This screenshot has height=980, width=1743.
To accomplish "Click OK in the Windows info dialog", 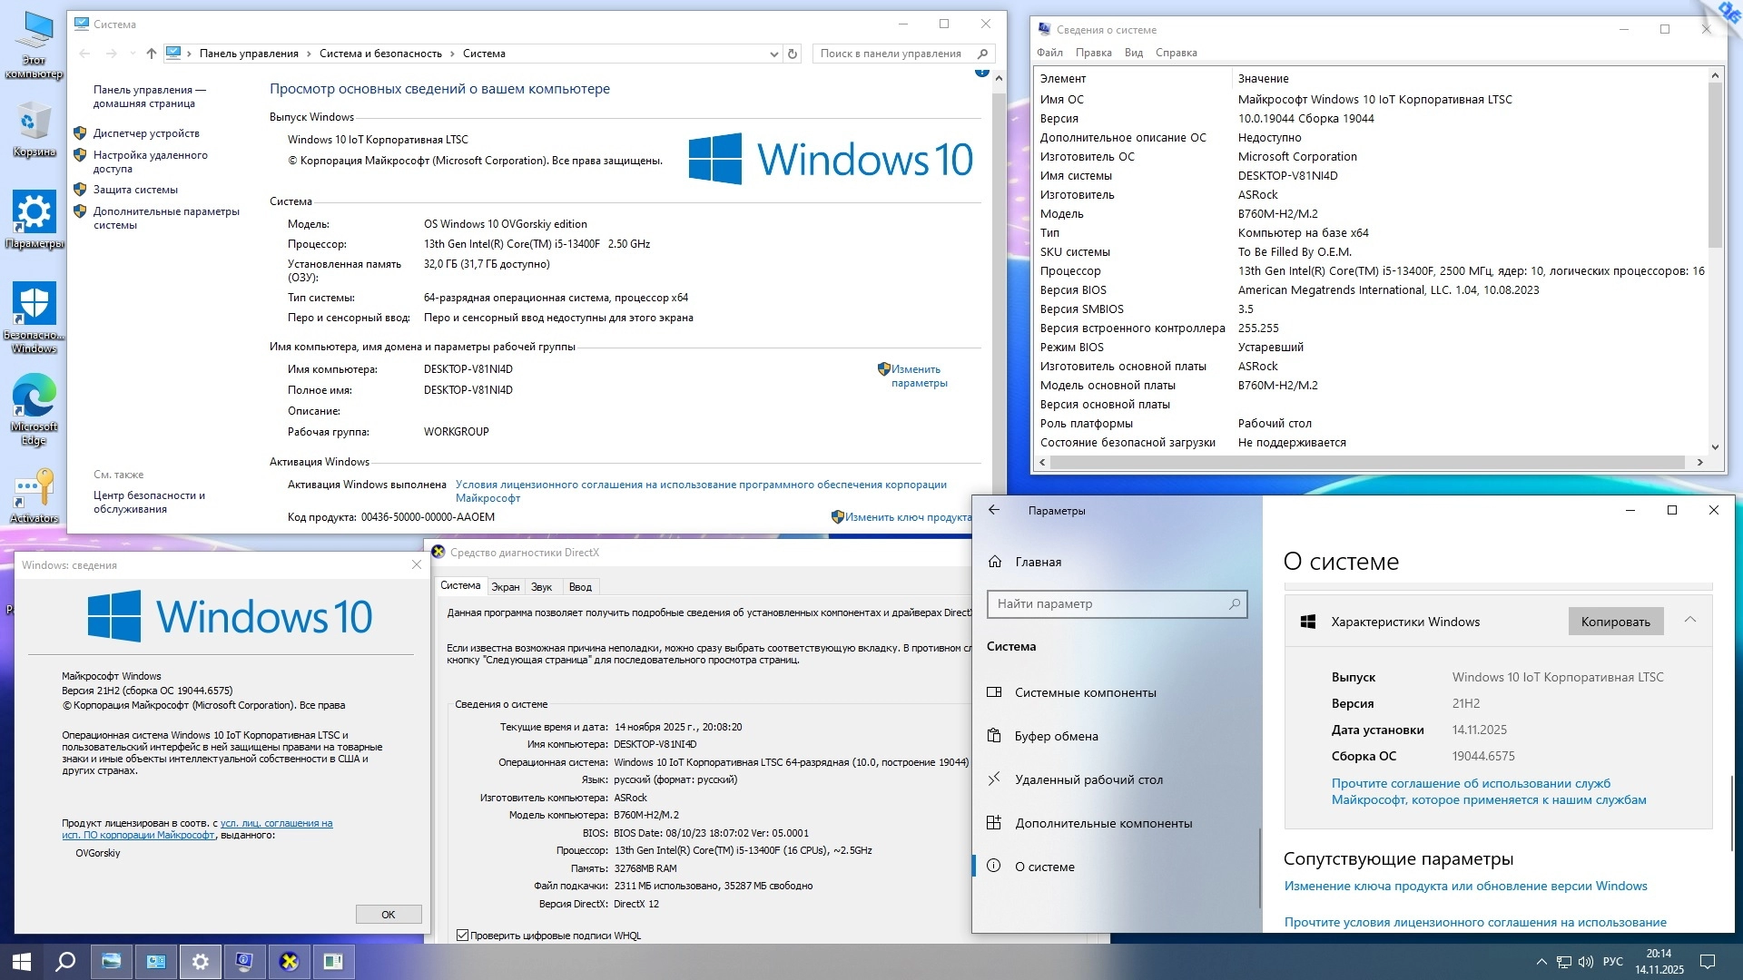I will click(388, 914).
